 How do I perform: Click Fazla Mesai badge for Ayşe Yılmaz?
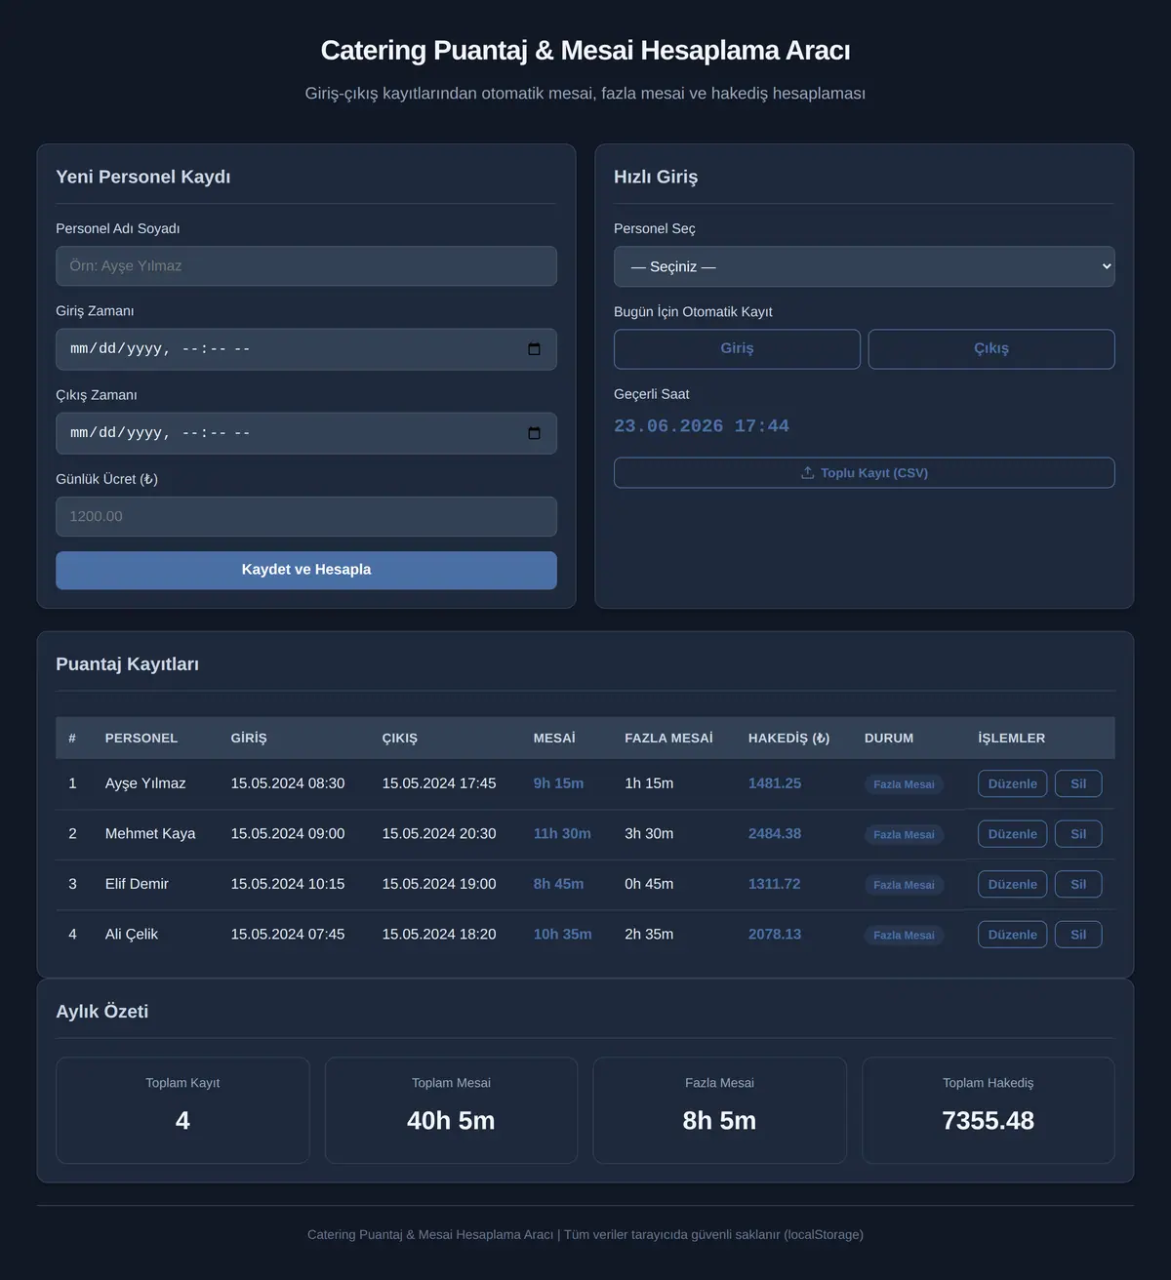coord(904,784)
